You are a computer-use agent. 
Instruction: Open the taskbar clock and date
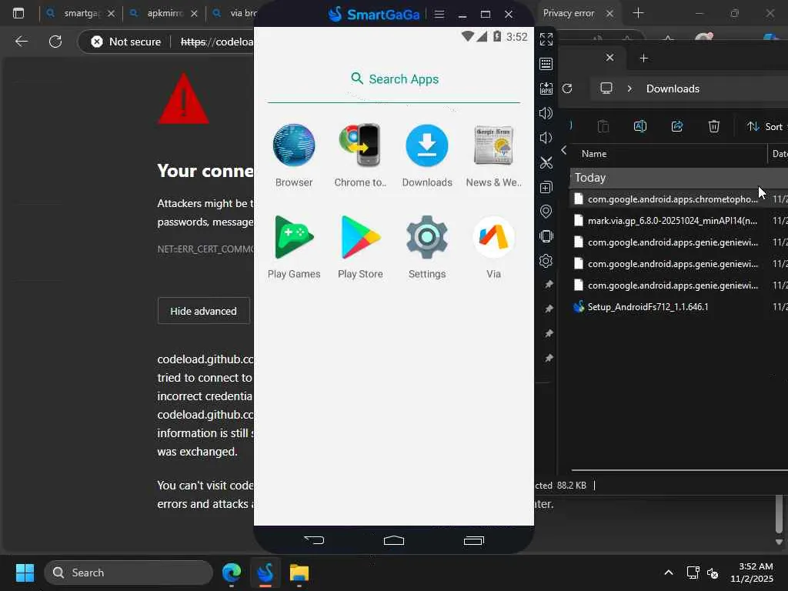point(753,573)
